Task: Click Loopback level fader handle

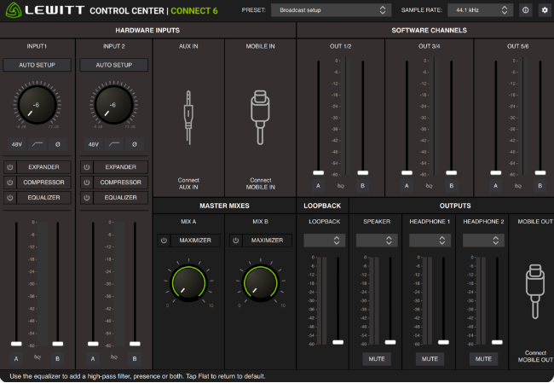Action: 338,342
